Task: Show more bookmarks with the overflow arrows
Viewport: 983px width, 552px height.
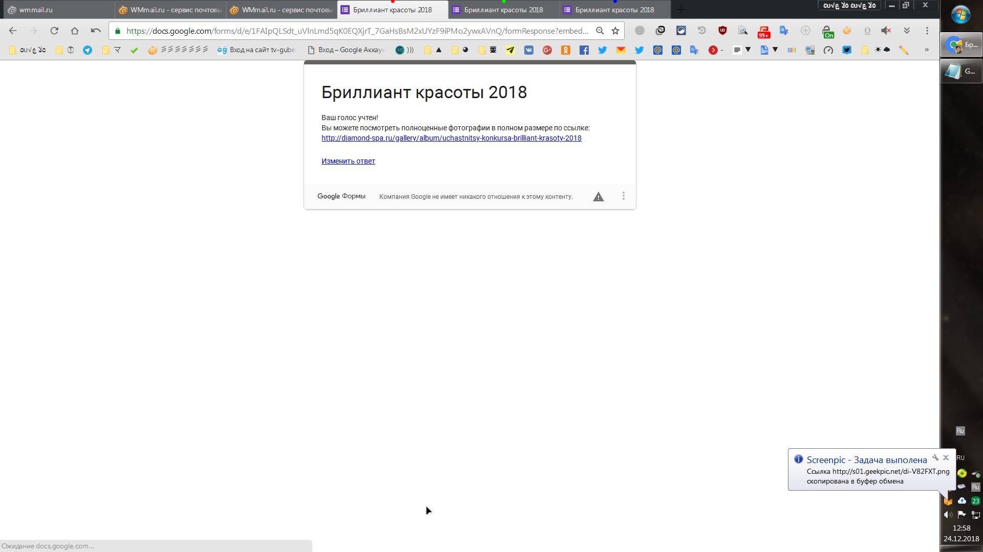Action: click(927, 50)
